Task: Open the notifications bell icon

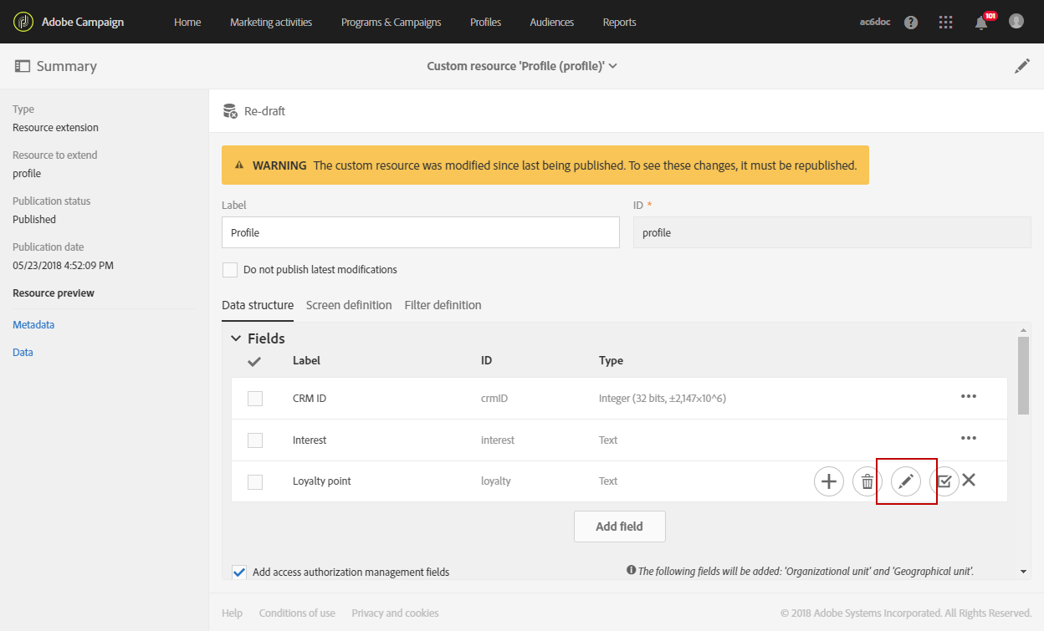Action: (981, 23)
